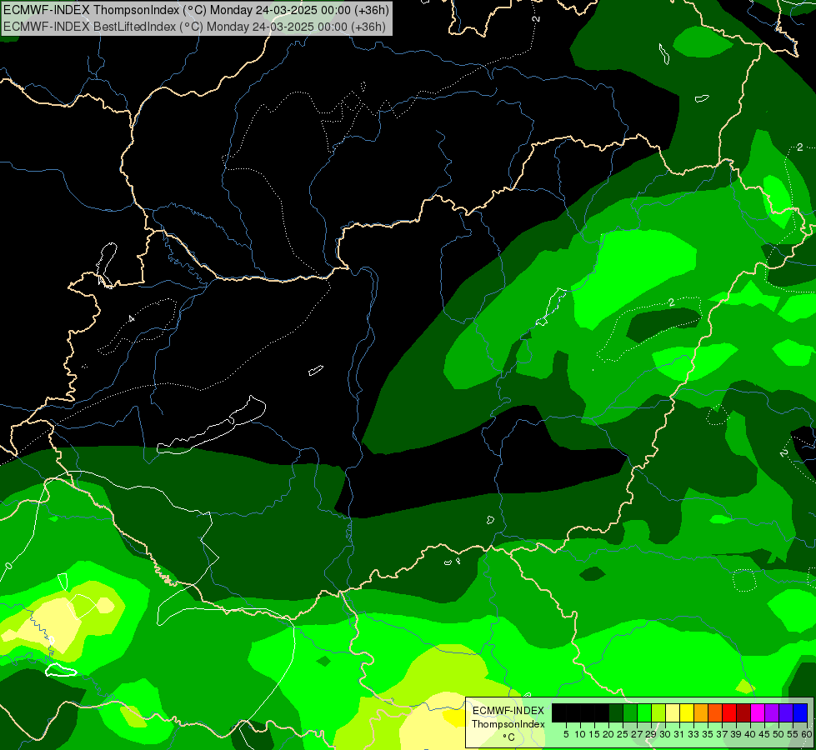Click legend tick value 20

click(x=608, y=734)
